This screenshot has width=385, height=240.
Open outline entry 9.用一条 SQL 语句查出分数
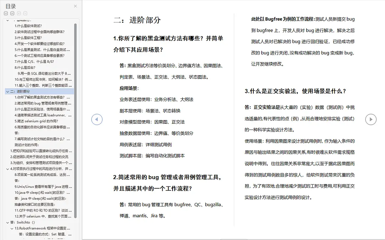coord(44,73)
